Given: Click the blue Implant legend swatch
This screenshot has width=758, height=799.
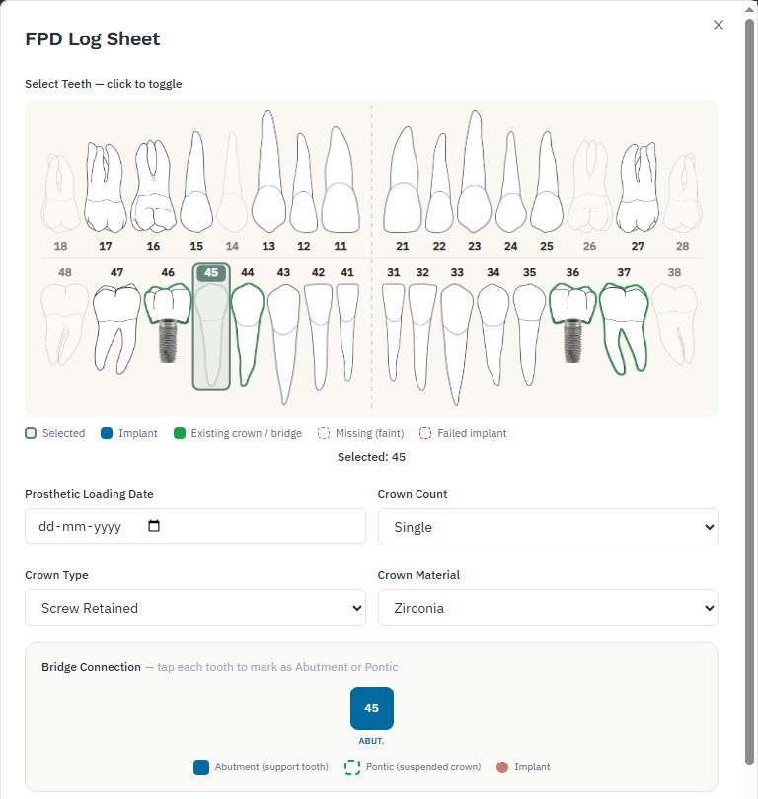Looking at the screenshot, I should point(107,433).
